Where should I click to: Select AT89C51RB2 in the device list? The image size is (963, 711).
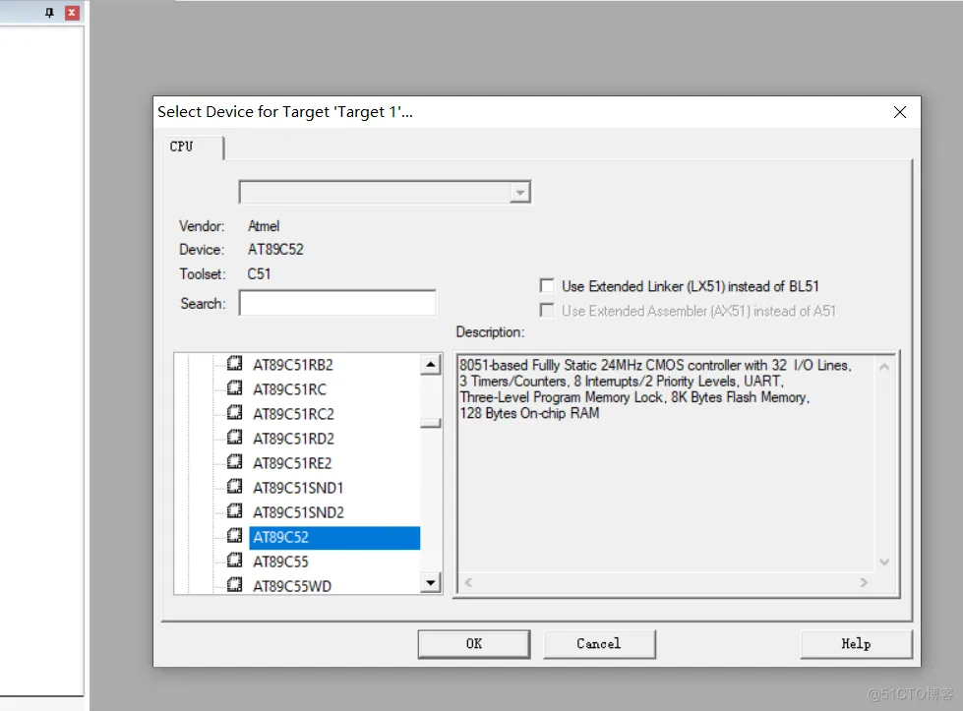[x=293, y=365]
